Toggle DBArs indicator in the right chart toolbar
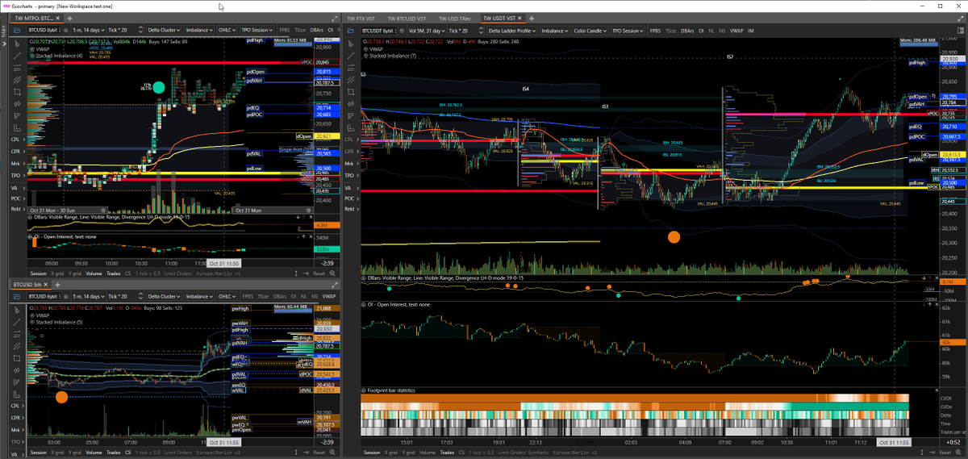The height and width of the screenshot is (459, 968). click(687, 31)
